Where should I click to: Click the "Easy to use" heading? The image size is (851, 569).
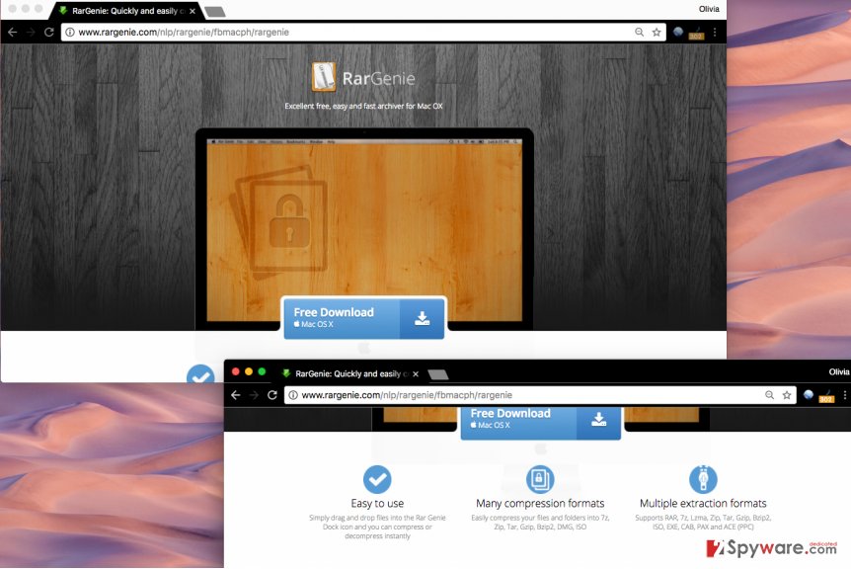pos(377,503)
